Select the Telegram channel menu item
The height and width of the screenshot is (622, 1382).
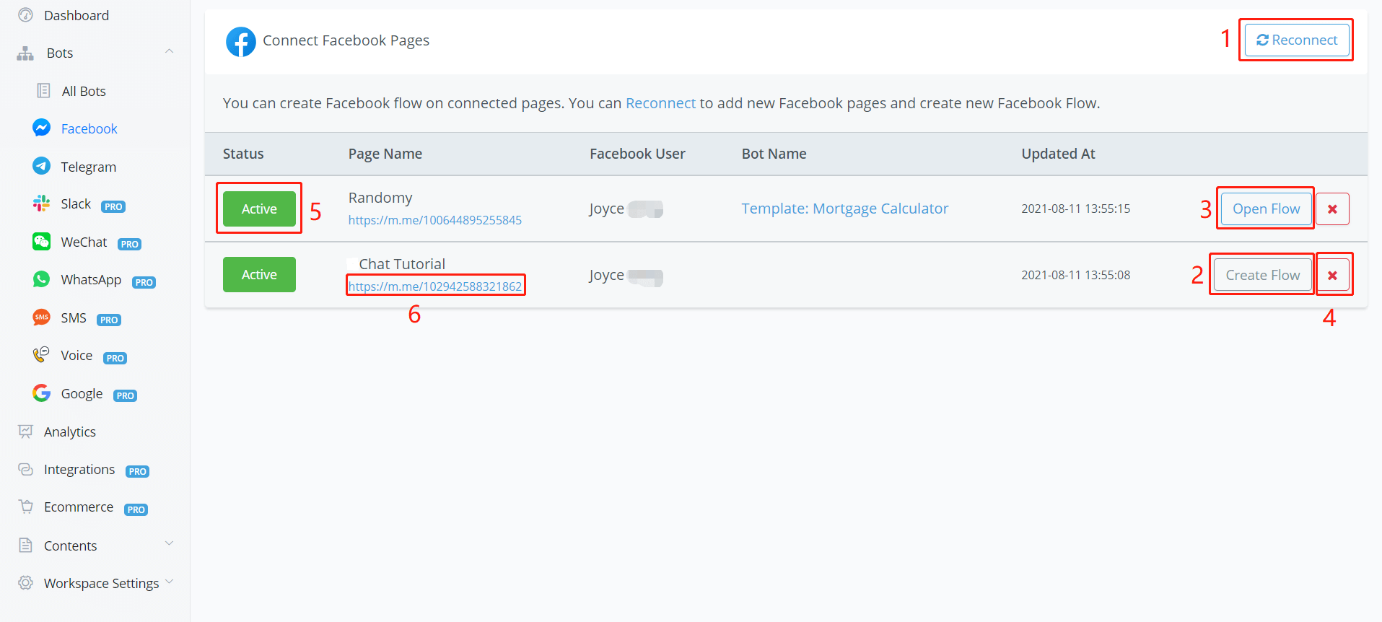[x=89, y=167]
